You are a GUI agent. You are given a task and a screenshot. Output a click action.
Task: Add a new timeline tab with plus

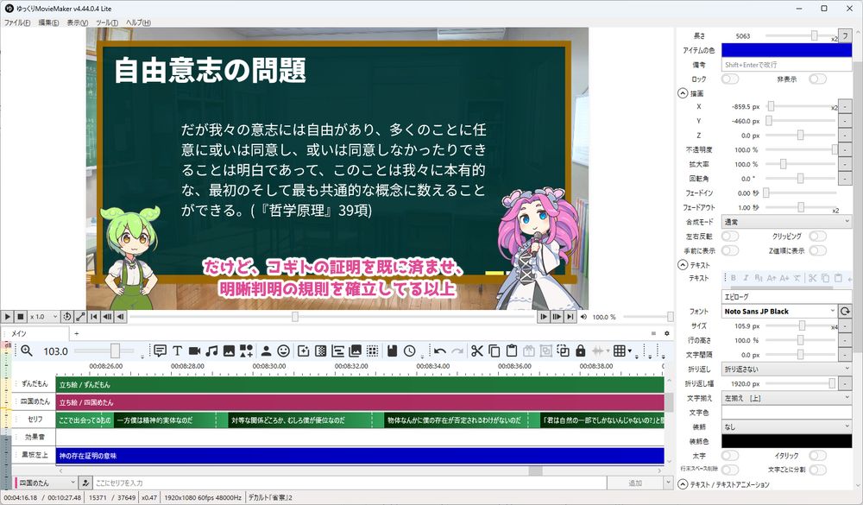(x=77, y=333)
